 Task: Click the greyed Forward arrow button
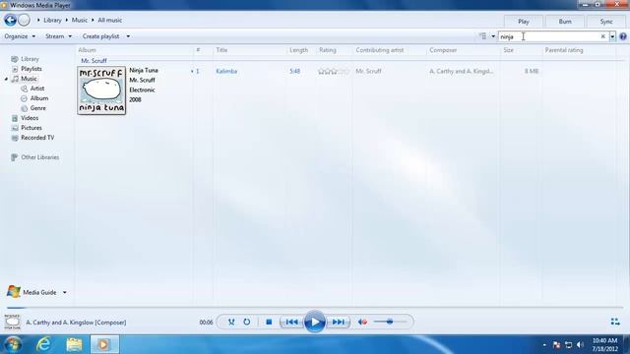tap(24, 20)
